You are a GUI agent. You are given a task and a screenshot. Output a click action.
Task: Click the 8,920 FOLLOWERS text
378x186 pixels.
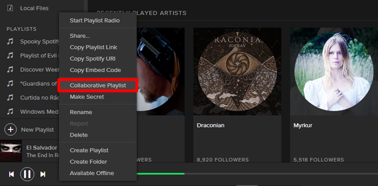point(223,160)
